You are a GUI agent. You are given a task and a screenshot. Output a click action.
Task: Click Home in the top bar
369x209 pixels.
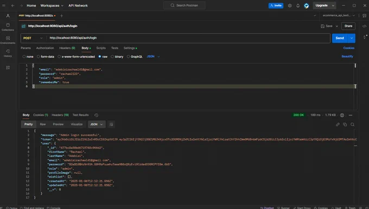(31, 5)
